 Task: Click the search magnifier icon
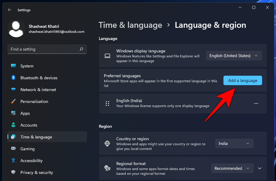pyautogui.click(x=81, y=49)
